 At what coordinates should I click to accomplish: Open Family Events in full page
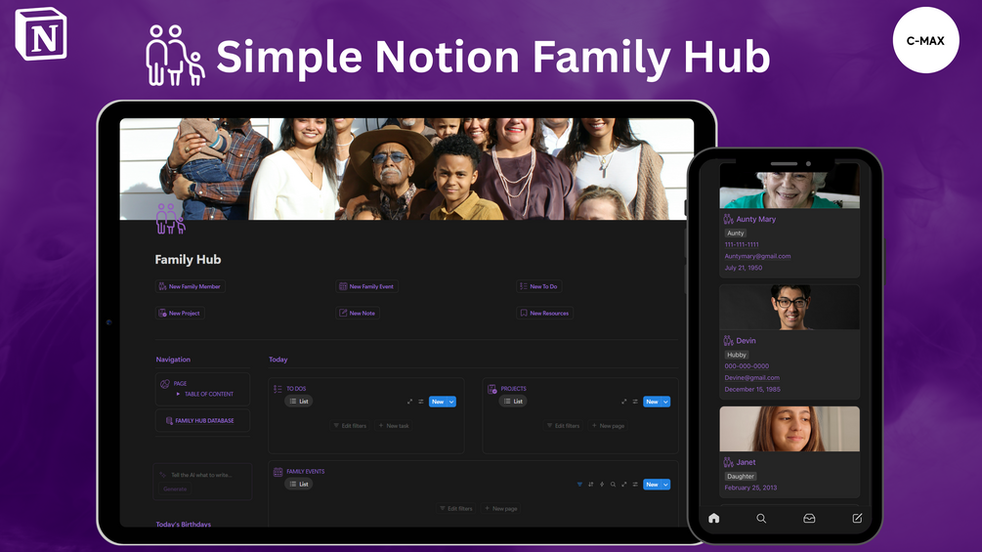pos(623,485)
